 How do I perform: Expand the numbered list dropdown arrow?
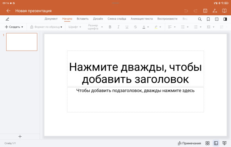201,27
